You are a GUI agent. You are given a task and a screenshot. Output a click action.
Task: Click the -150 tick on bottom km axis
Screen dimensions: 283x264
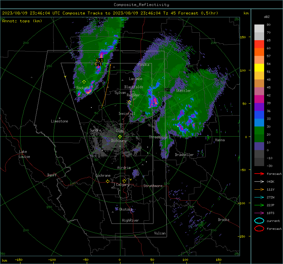click(19, 260)
